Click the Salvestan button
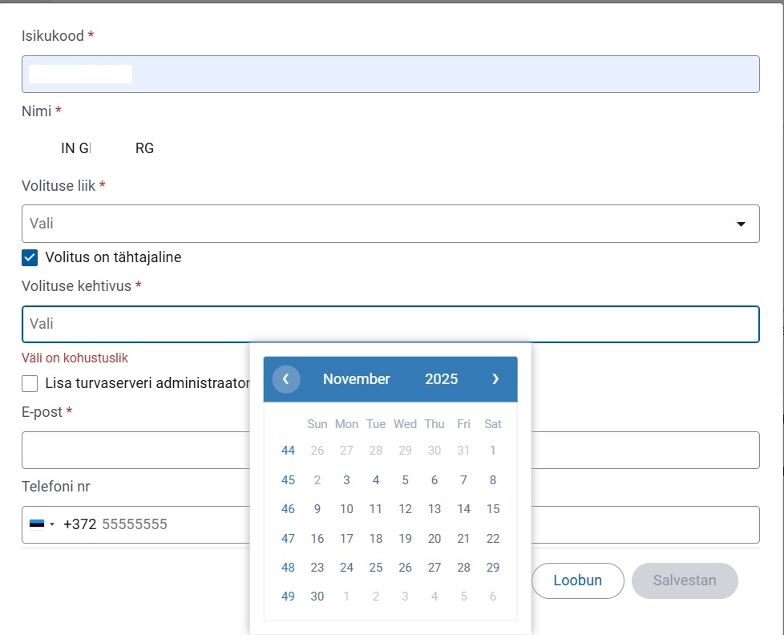Screen dimensions: 784x635 [684, 580]
